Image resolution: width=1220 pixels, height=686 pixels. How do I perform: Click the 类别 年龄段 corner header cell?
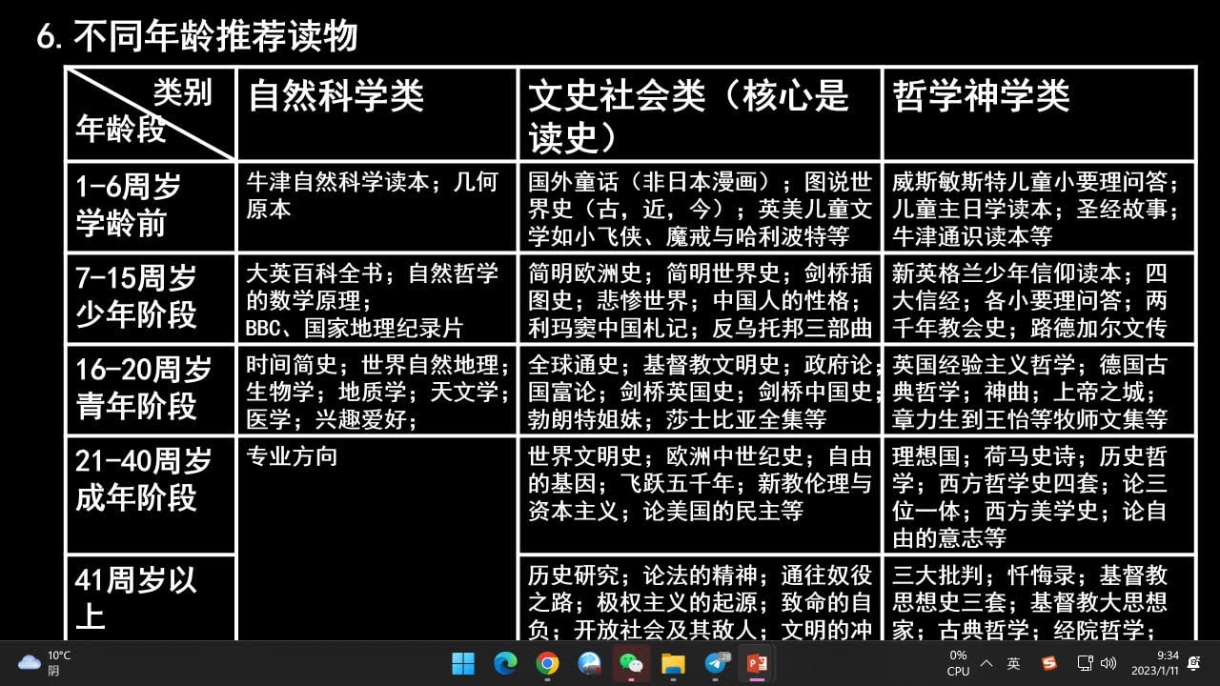coord(151,113)
